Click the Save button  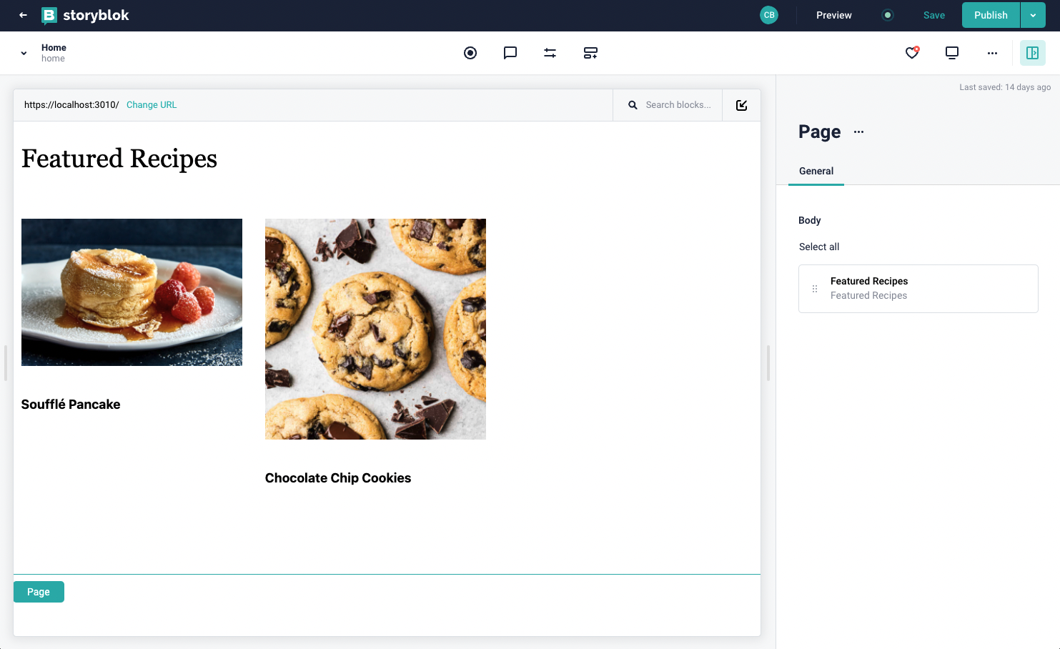934,15
